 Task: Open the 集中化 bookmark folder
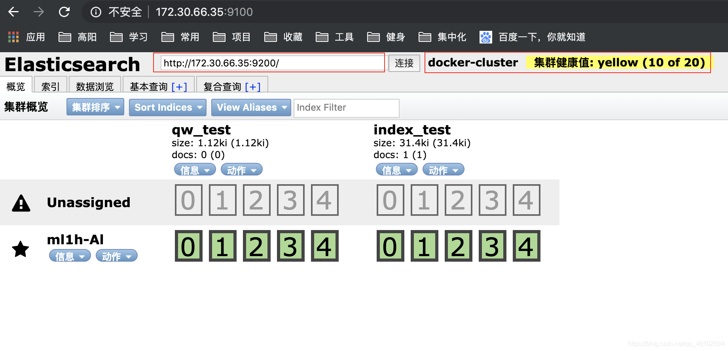pyautogui.click(x=442, y=37)
